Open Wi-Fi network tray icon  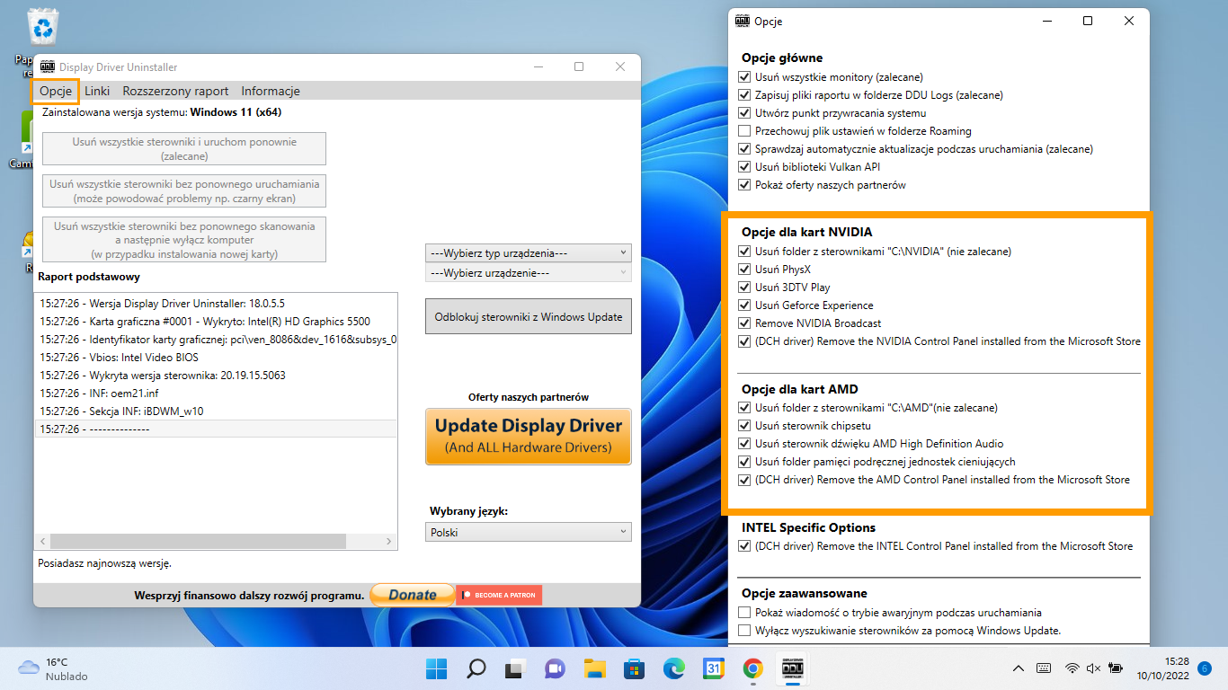click(1072, 668)
